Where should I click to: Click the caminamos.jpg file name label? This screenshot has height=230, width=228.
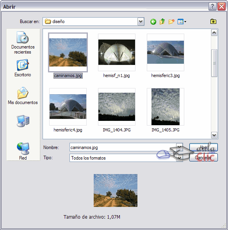[x=68, y=75]
